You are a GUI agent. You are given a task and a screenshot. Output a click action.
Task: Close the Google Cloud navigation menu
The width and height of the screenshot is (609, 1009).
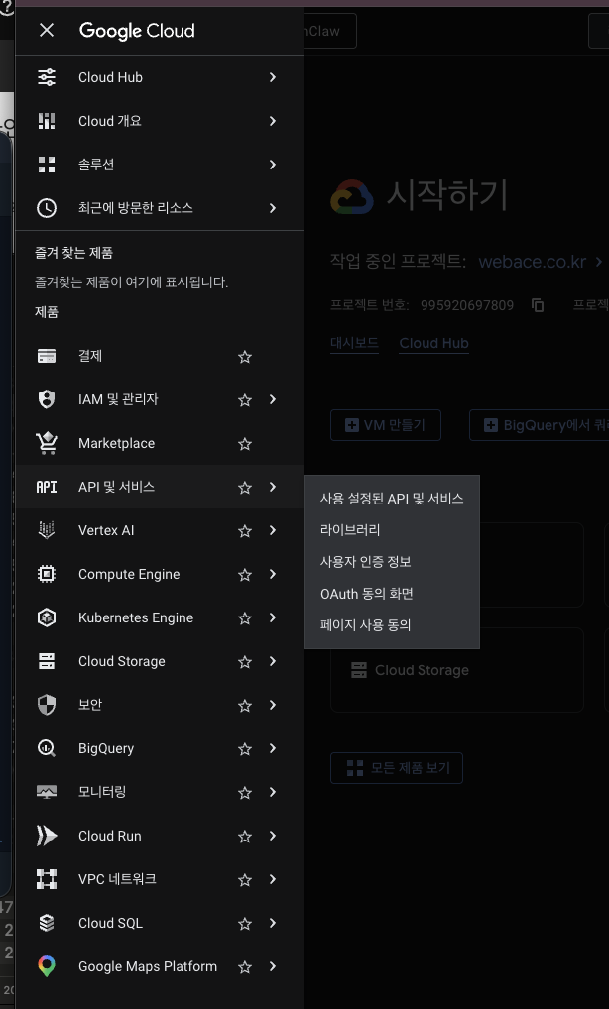[47, 30]
